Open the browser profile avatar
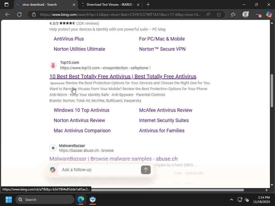 (x=245, y=14)
